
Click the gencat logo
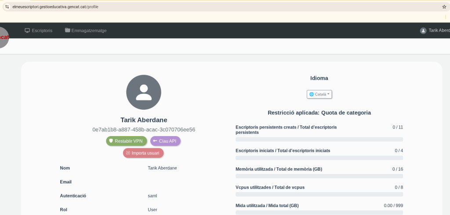point(4,37)
